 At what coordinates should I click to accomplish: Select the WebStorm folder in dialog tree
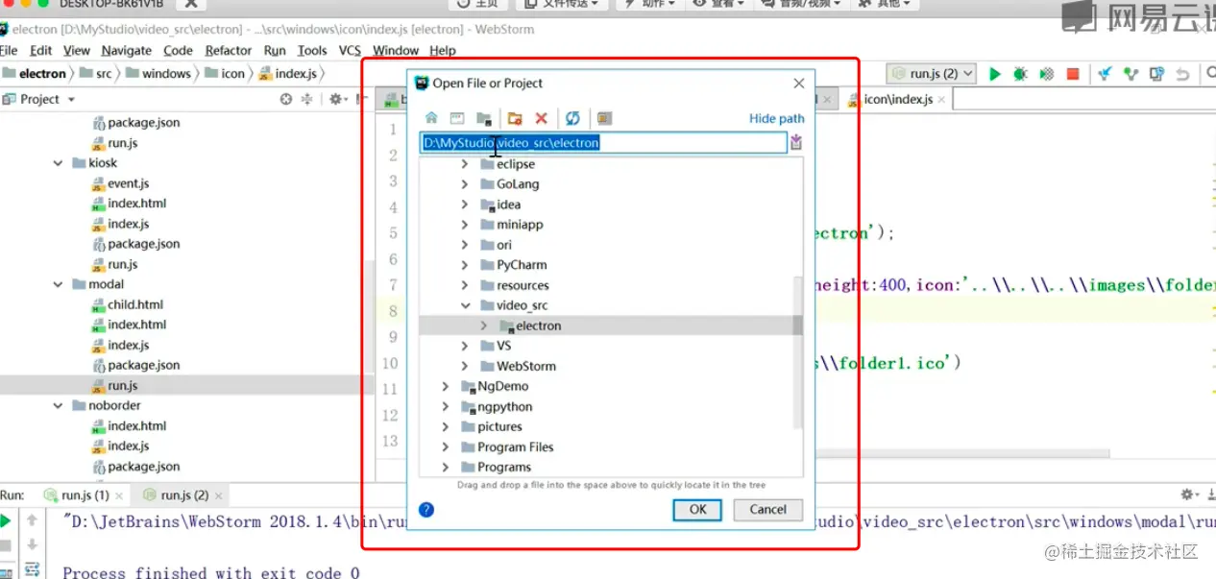[526, 366]
